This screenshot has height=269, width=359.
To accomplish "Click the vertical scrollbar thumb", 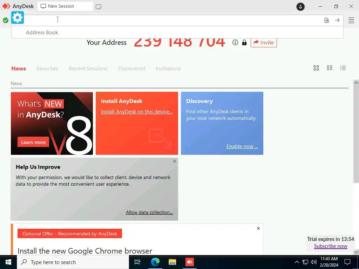I will pos(356,134).
